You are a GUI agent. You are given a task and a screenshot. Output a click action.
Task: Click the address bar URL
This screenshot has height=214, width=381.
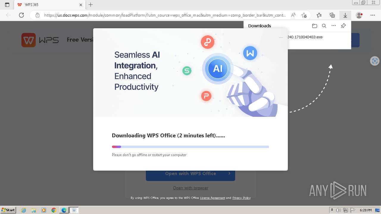pyautogui.click(x=165, y=15)
